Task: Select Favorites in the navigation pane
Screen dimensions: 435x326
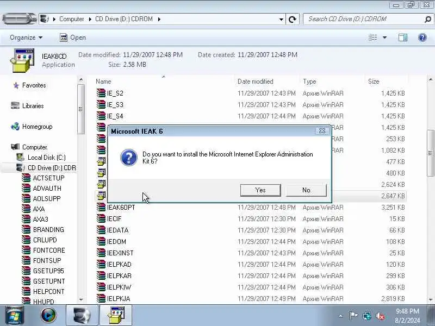Action: pyautogui.click(x=34, y=85)
